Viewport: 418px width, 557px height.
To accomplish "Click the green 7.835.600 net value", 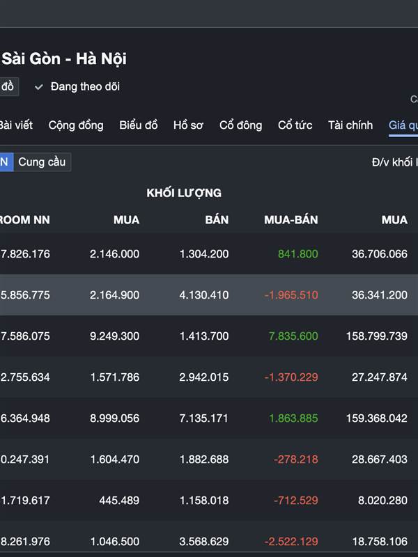I will [x=293, y=336].
